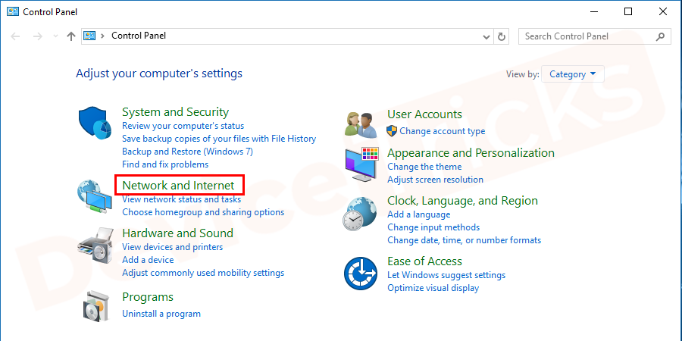The width and height of the screenshot is (682, 341).
Task: Click Adjust screen resolution link
Action: pos(435,180)
